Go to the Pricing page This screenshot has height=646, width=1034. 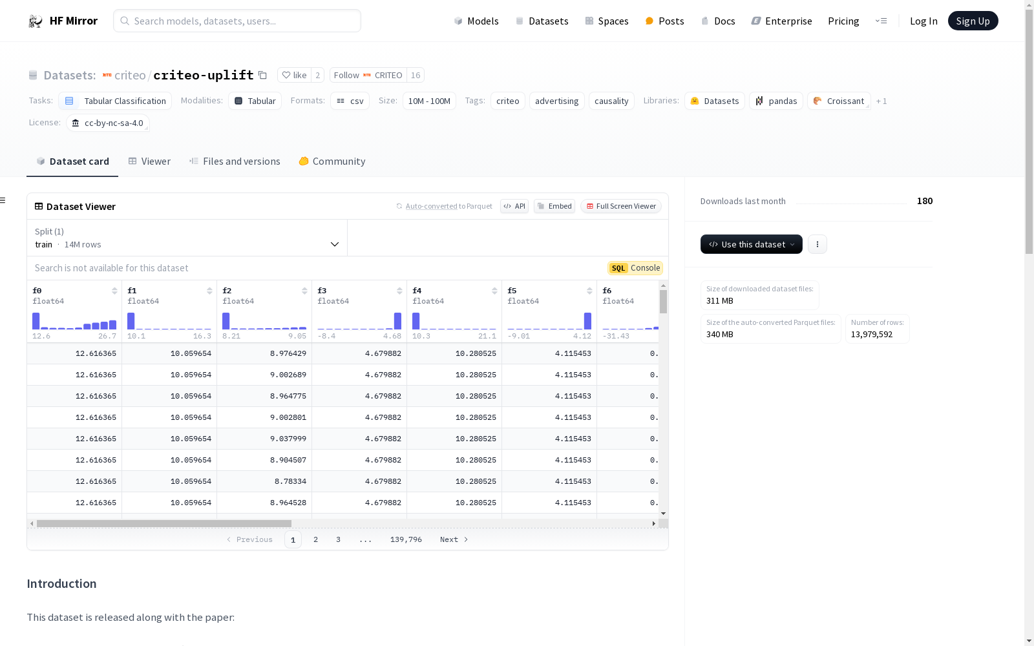click(843, 21)
